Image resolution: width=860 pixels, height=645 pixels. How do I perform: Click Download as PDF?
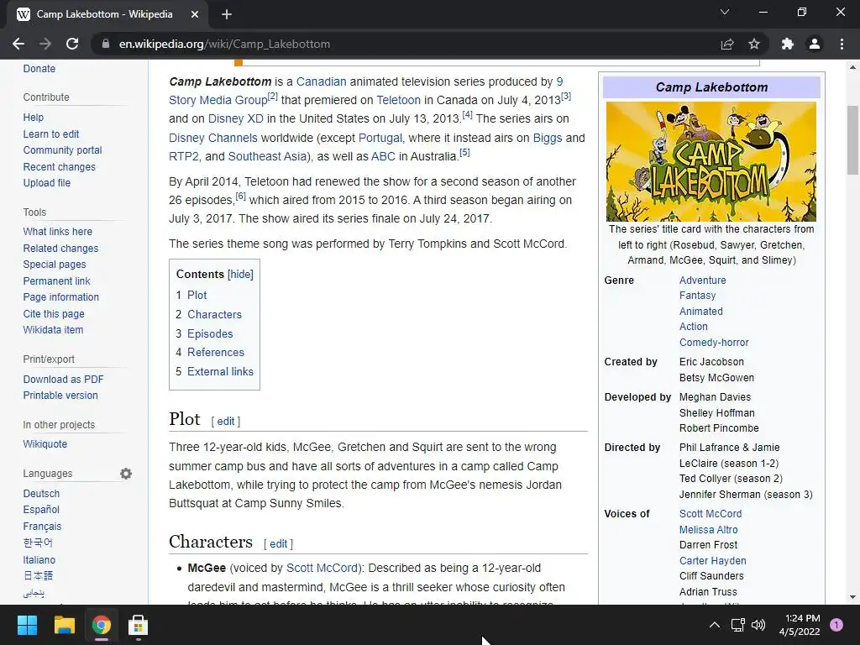coord(63,379)
